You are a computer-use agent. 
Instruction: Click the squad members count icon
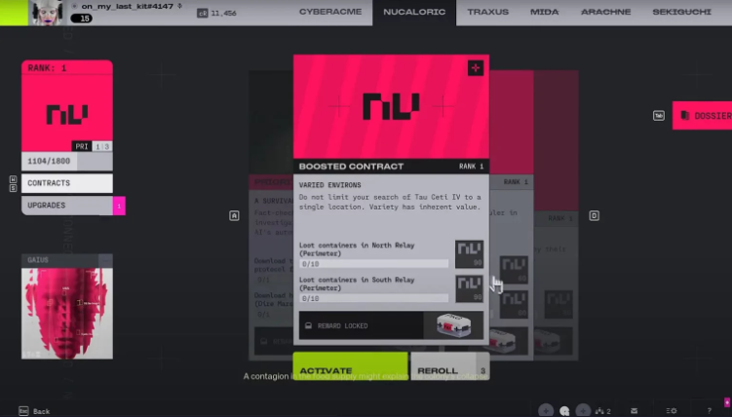tap(601, 410)
